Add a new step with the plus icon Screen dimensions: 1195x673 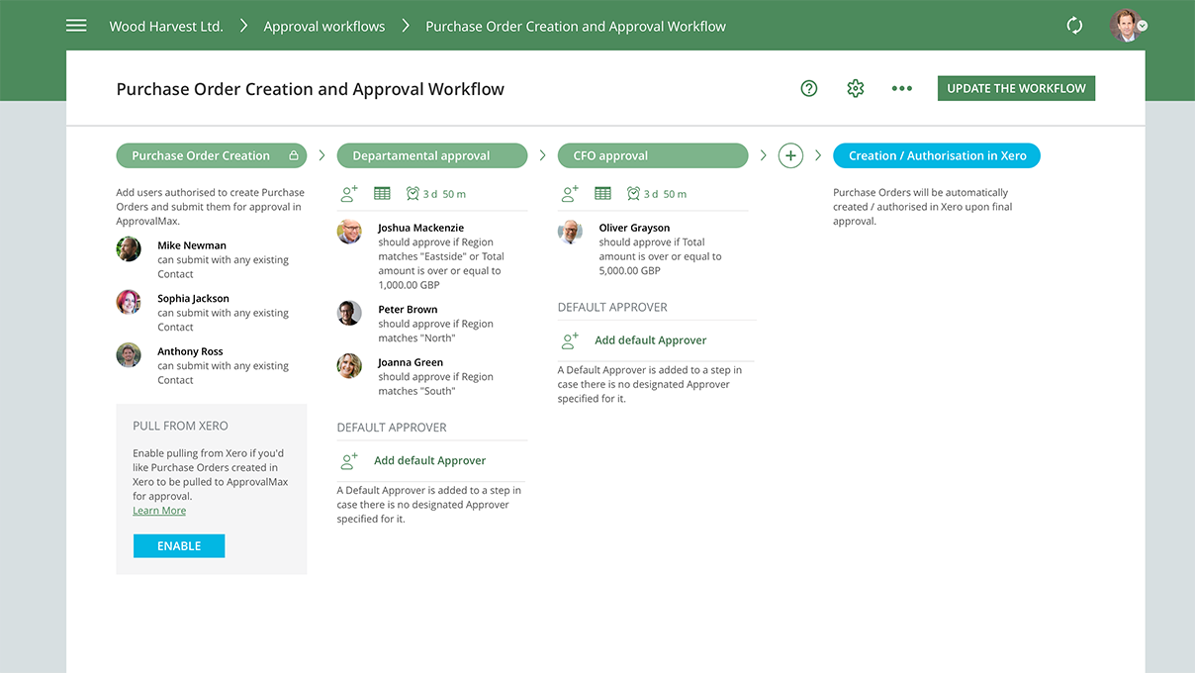click(x=790, y=155)
